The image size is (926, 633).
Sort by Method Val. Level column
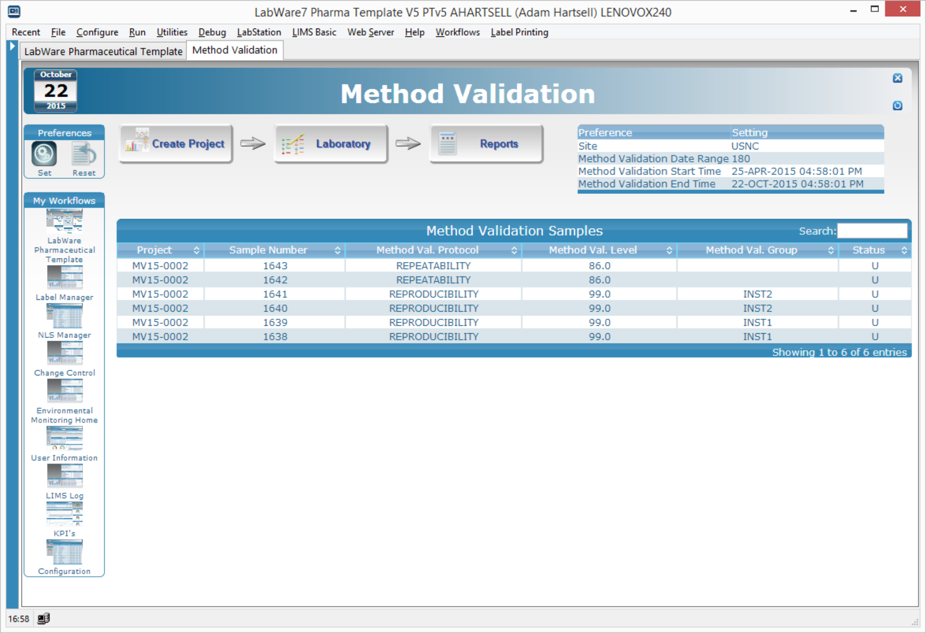point(592,250)
